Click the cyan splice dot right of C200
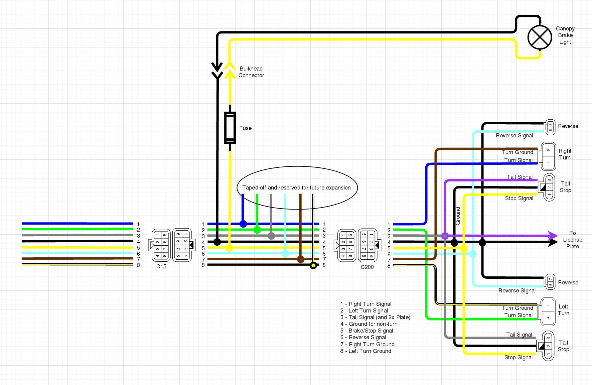 point(473,254)
